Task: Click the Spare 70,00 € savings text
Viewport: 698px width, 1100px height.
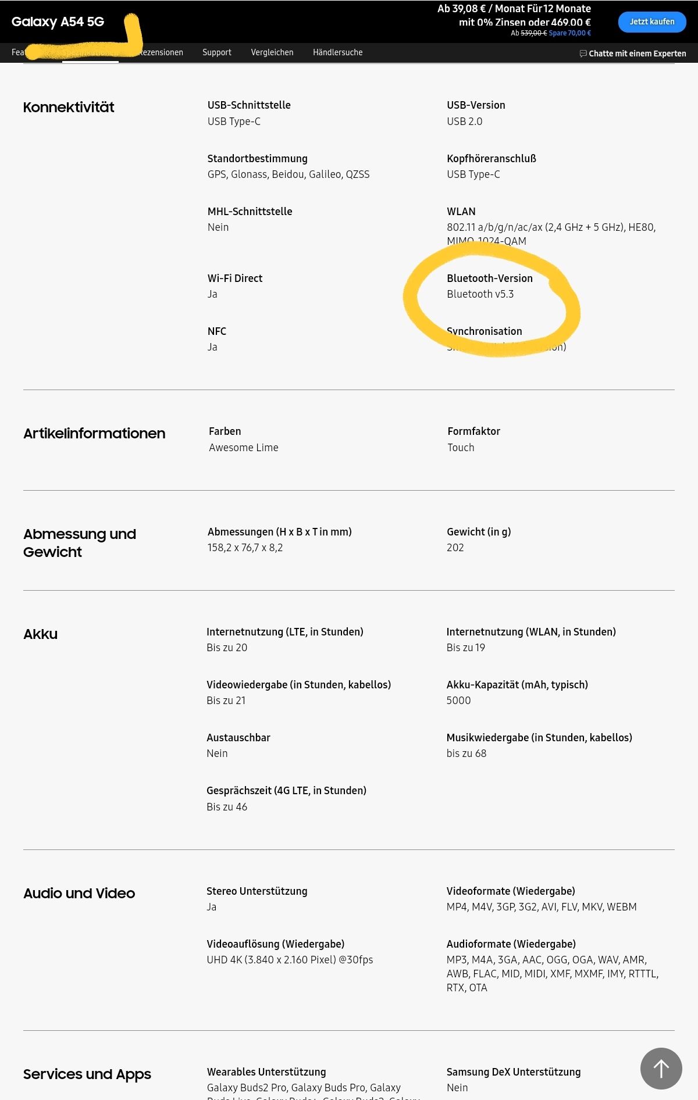Action: [569, 33]
